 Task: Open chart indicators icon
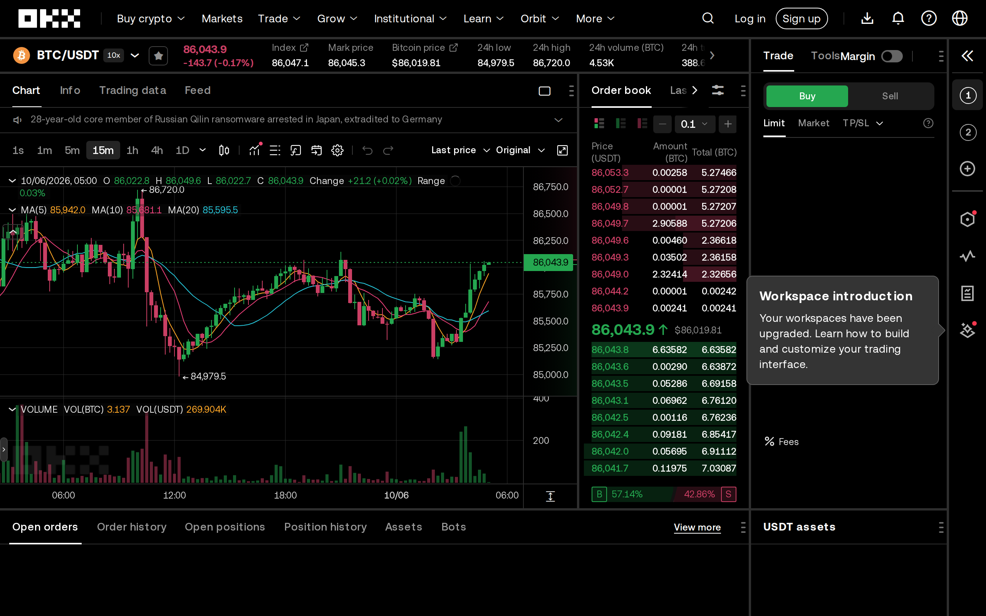pos(255,150)
